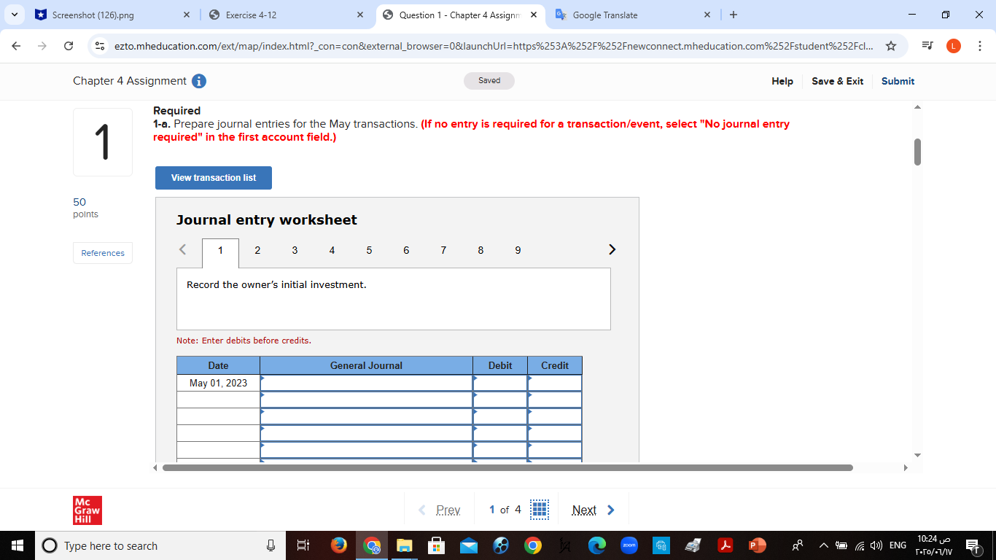
Task: Open a new browser tab with plus icon
Action: 734,15
